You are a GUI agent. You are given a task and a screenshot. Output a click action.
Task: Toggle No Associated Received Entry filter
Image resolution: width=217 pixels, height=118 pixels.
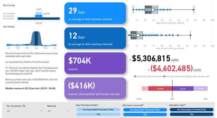click(145, 110)
